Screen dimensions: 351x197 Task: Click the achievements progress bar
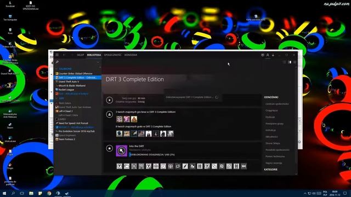tap(152, 154)
